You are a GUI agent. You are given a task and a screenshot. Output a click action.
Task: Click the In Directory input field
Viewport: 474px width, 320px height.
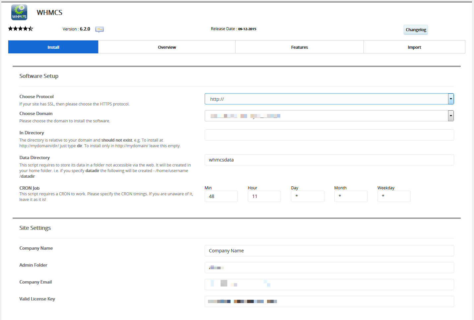pos(329,135)
